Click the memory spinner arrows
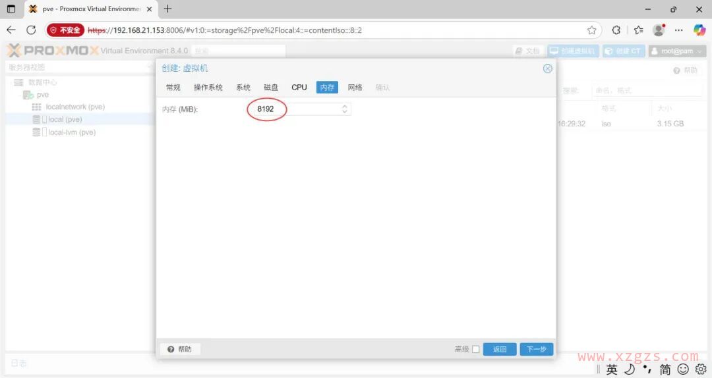Screen dimensions: 712x378 [345, 109]
